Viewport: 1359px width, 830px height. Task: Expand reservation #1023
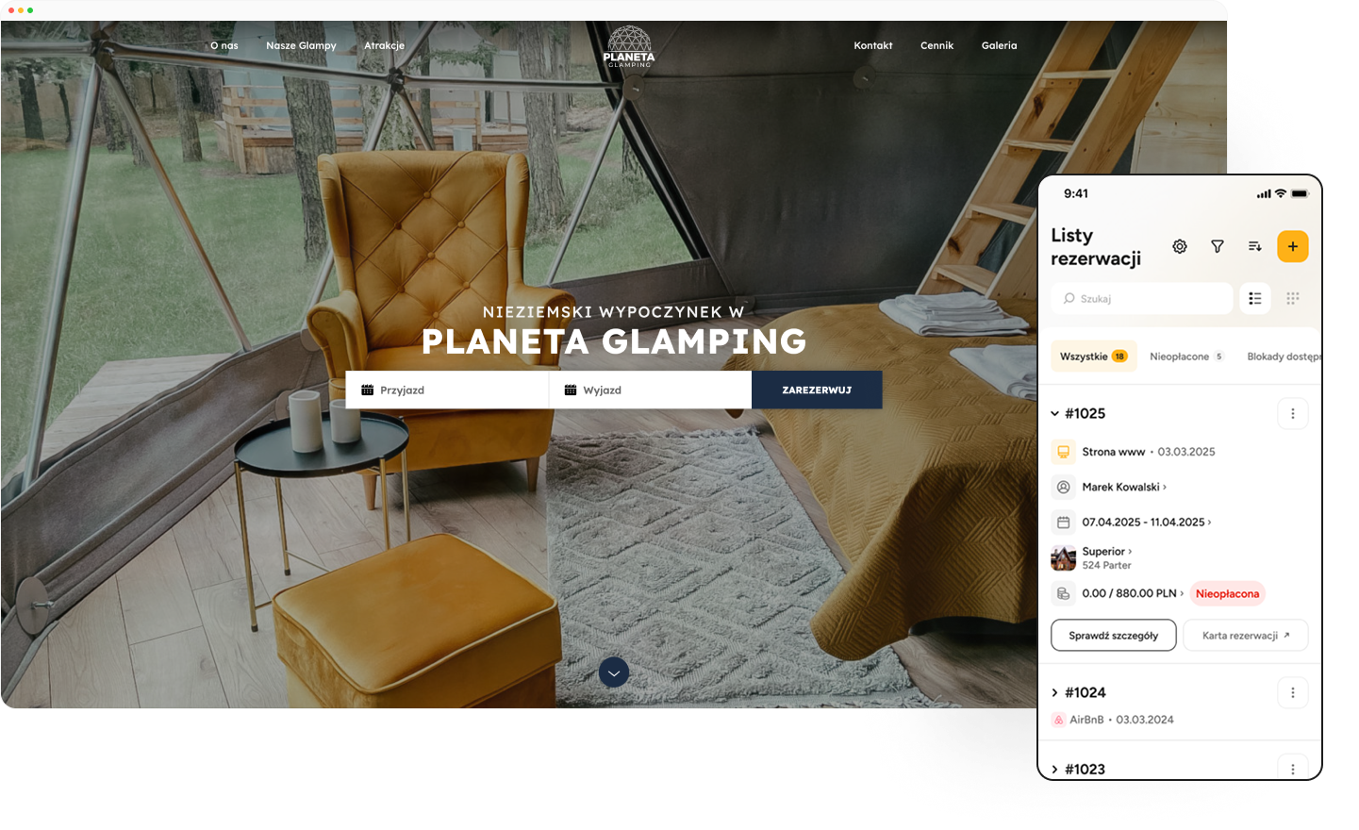pos(1055,769)
